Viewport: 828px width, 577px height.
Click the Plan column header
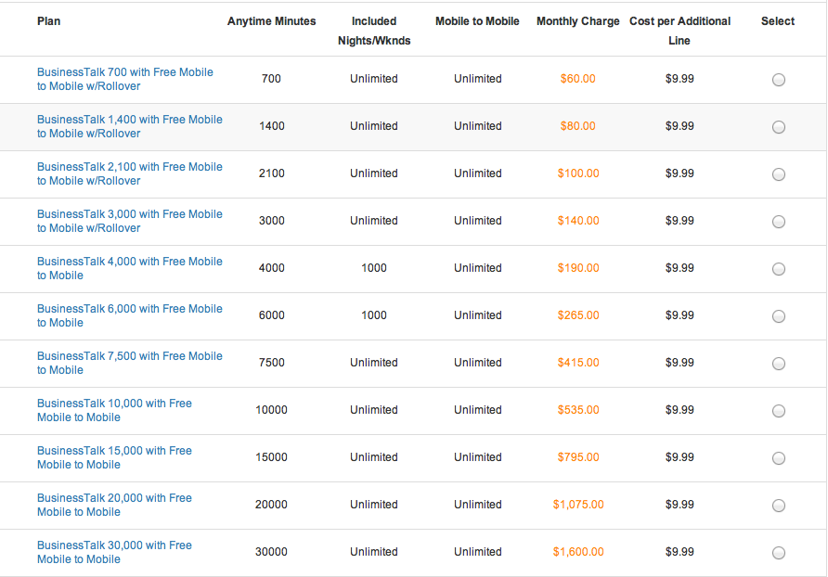pos(48,21)
